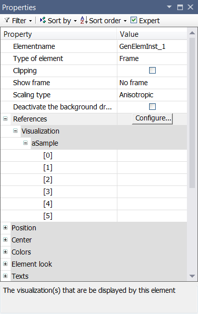Image resolution: width=198 pixels, height=314 pixels.
Task: Expand the Center section
Action: pos(6,240)
